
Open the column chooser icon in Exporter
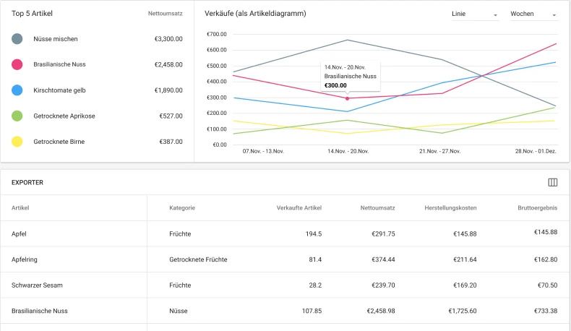pyautogui.click(x=553, y=183)
